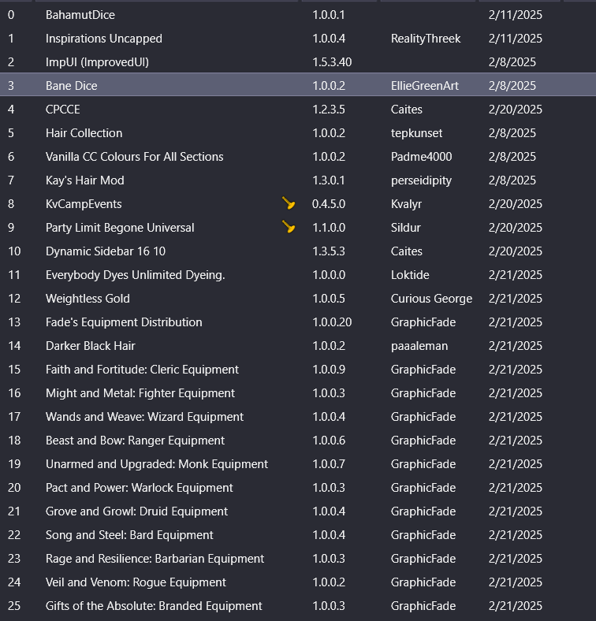Click the author name Curious George
Screen dimensions: 596x621
click(x=431, y=299)
